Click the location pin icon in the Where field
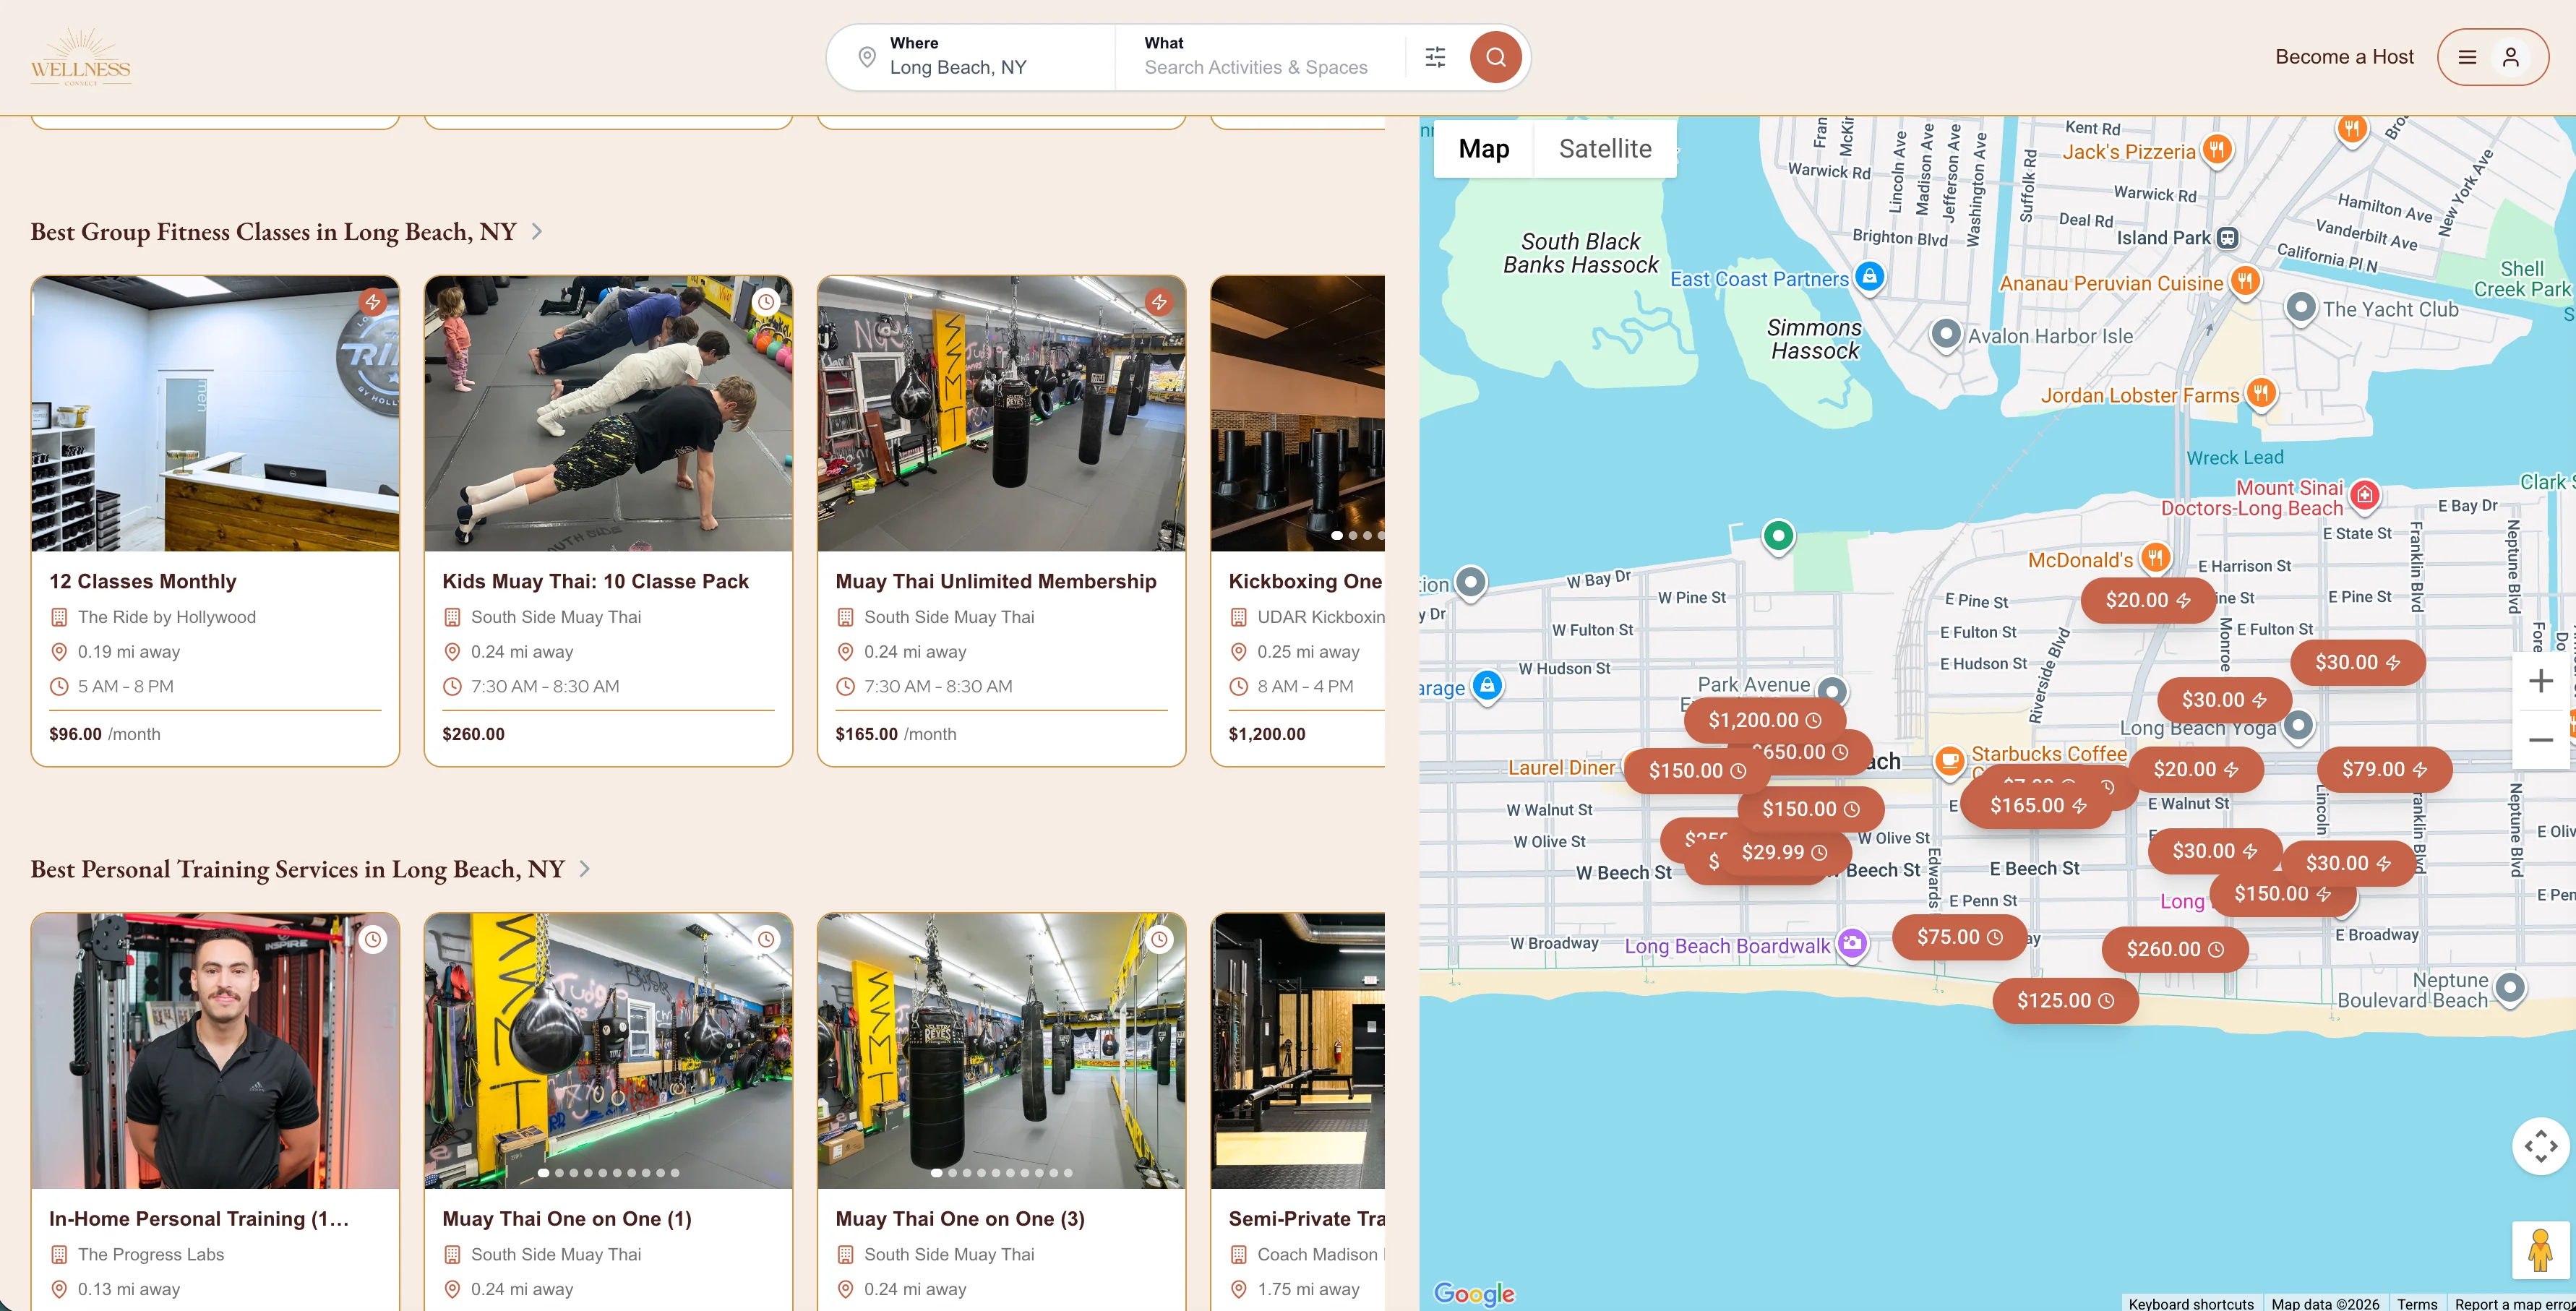This screenshot has width=2576, height=1311. point(867,57)
